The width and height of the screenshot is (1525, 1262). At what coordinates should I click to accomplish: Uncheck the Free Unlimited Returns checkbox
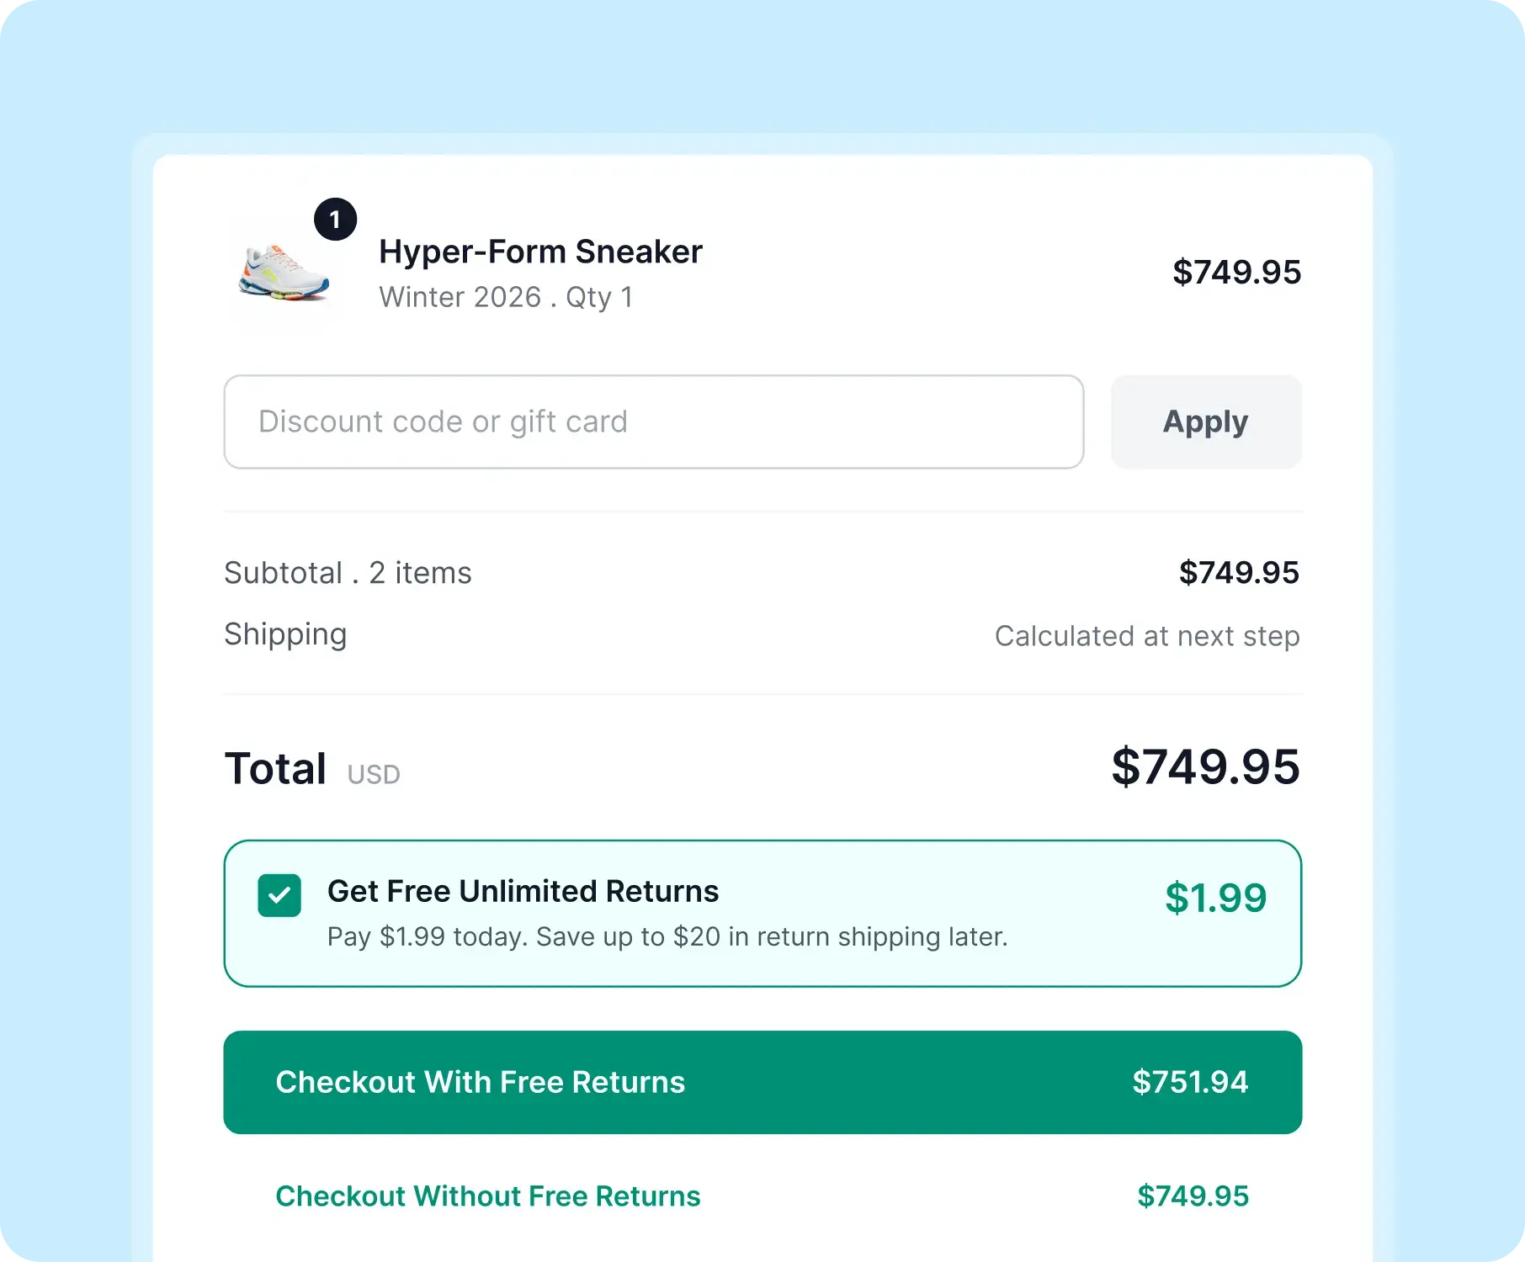click(279, 895)
